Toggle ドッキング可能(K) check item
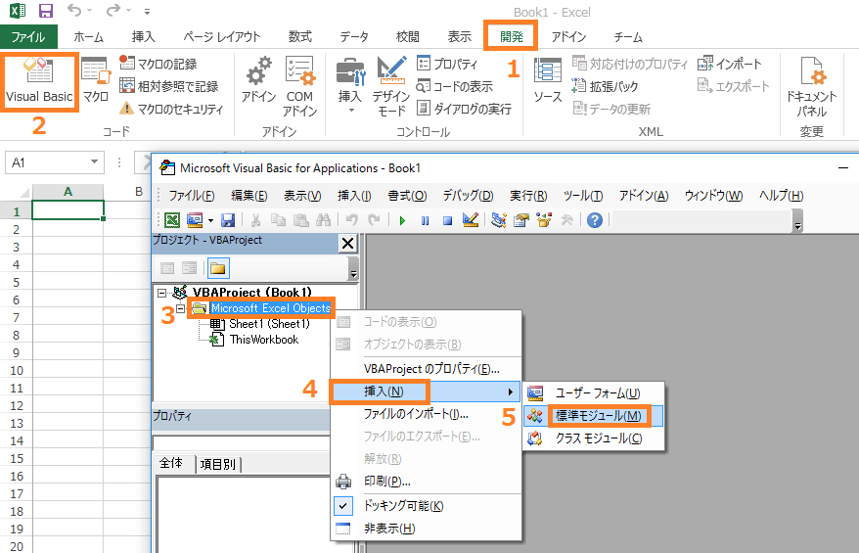859x553 pixels. 427,506
